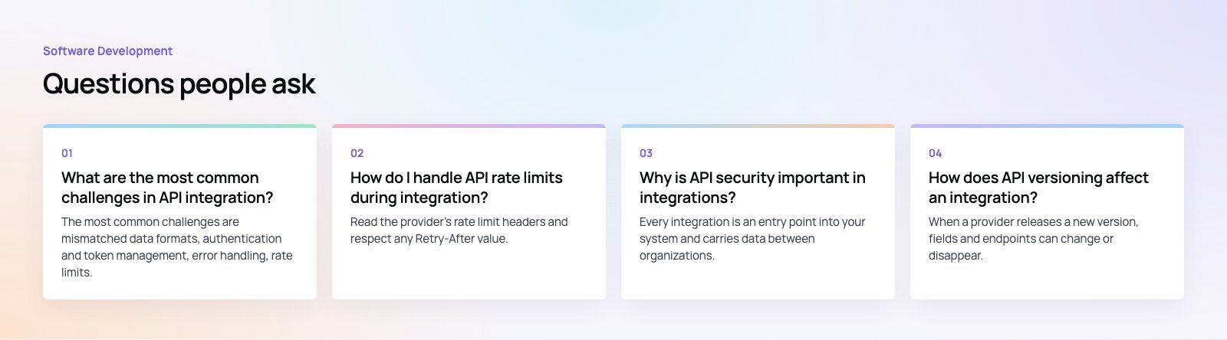Select the 'mismatched data formats' answer text

177,247
